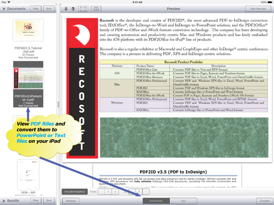Click the panel divider handle

tap(59, 104)
